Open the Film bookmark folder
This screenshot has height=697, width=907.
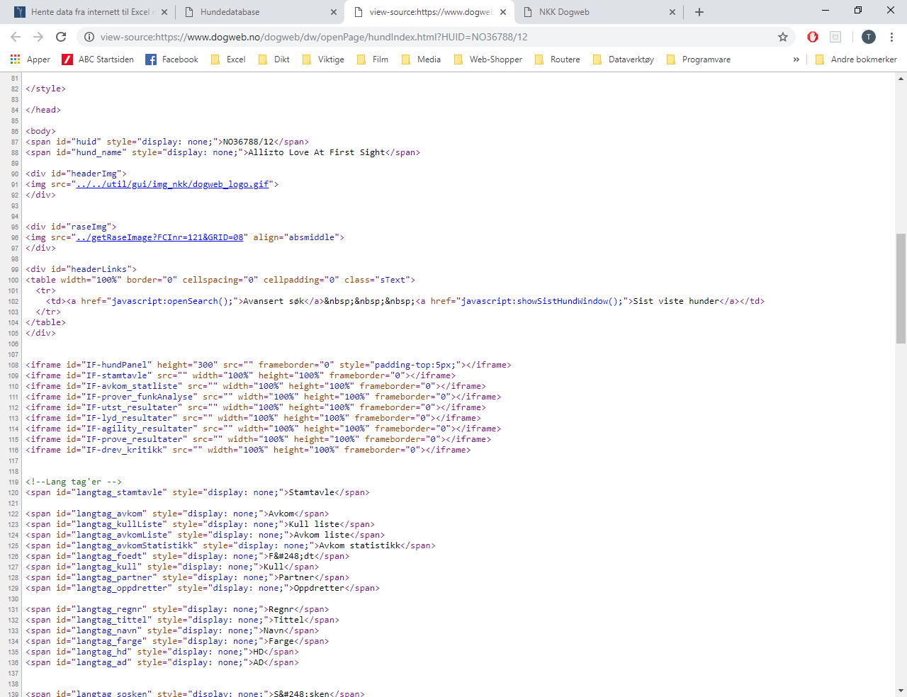[373, 59]
